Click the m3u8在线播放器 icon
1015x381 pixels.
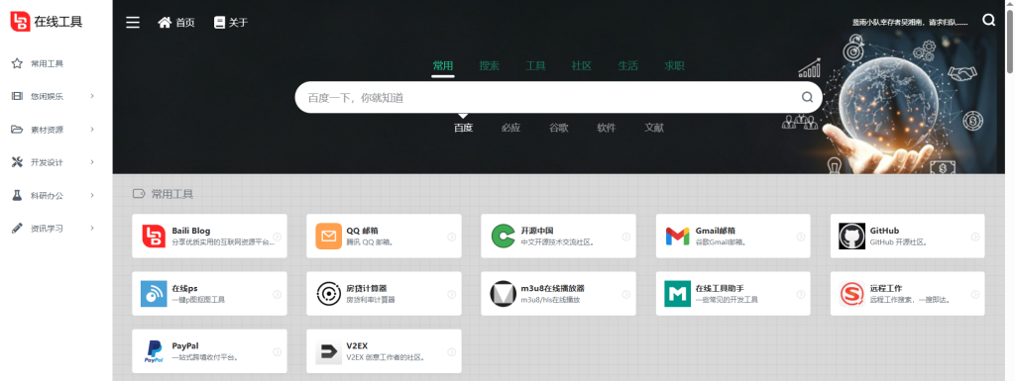coord(503,294)
